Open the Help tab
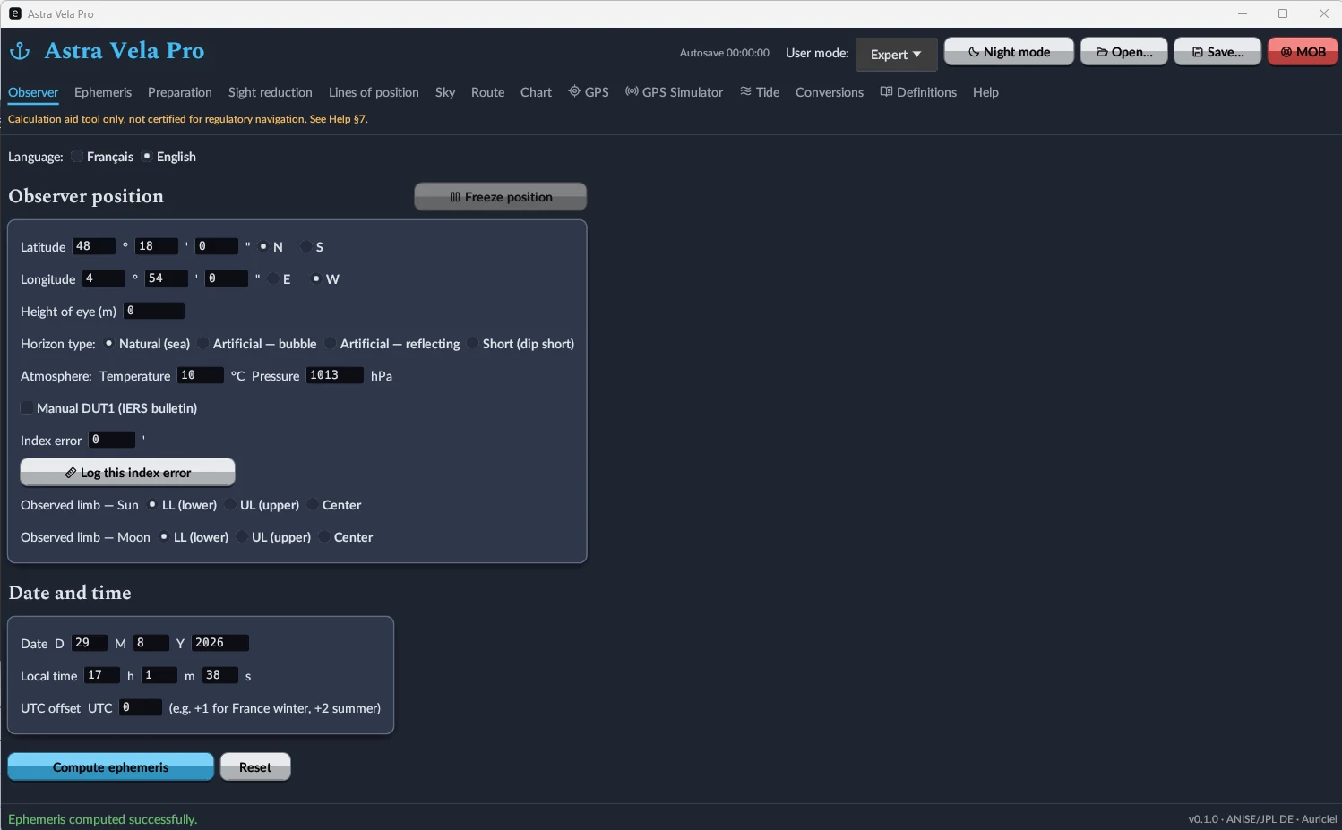 (x=985, y=92)
